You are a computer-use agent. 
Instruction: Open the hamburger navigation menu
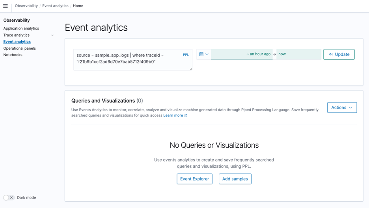click(x=6, y=6)
